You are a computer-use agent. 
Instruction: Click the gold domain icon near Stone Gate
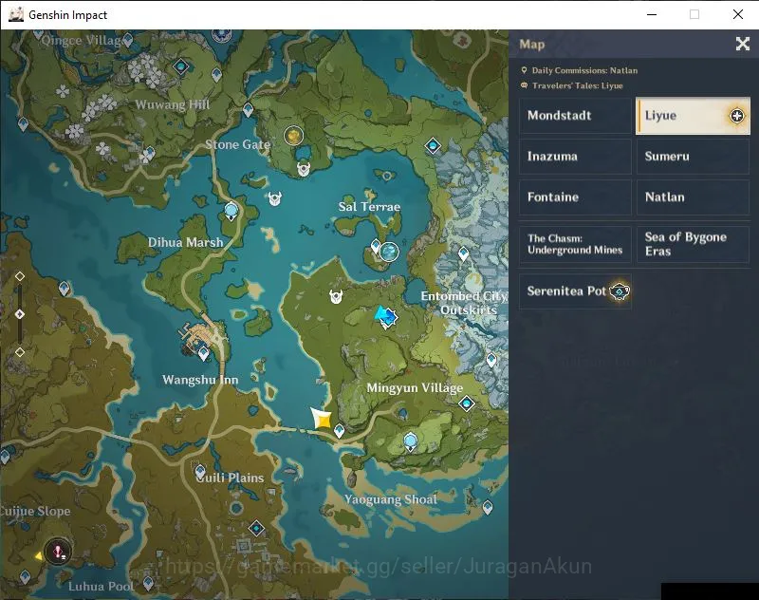coord(293,136)
